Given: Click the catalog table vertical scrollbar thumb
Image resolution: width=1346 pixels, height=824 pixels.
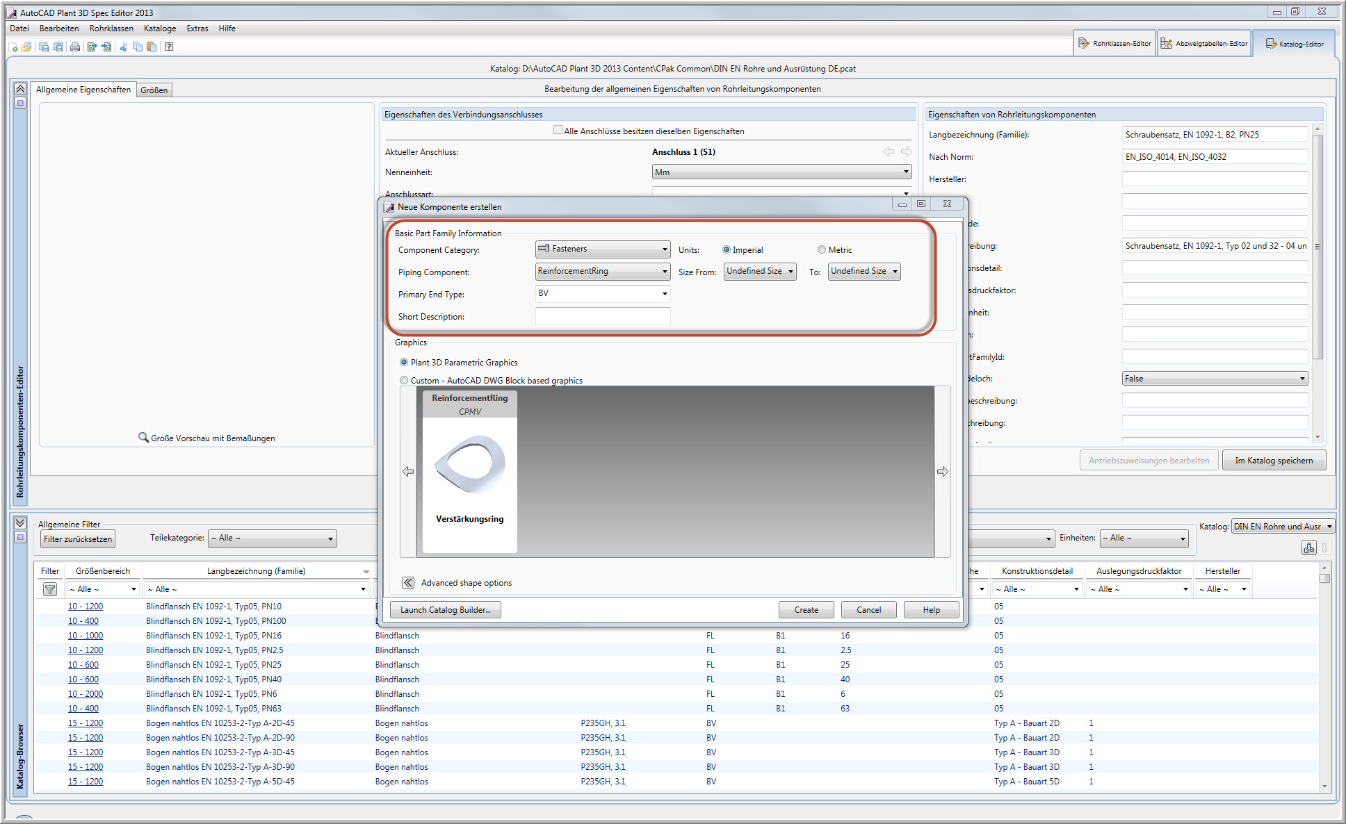Looking at the screenshot, I should (x=1324, y=578).
